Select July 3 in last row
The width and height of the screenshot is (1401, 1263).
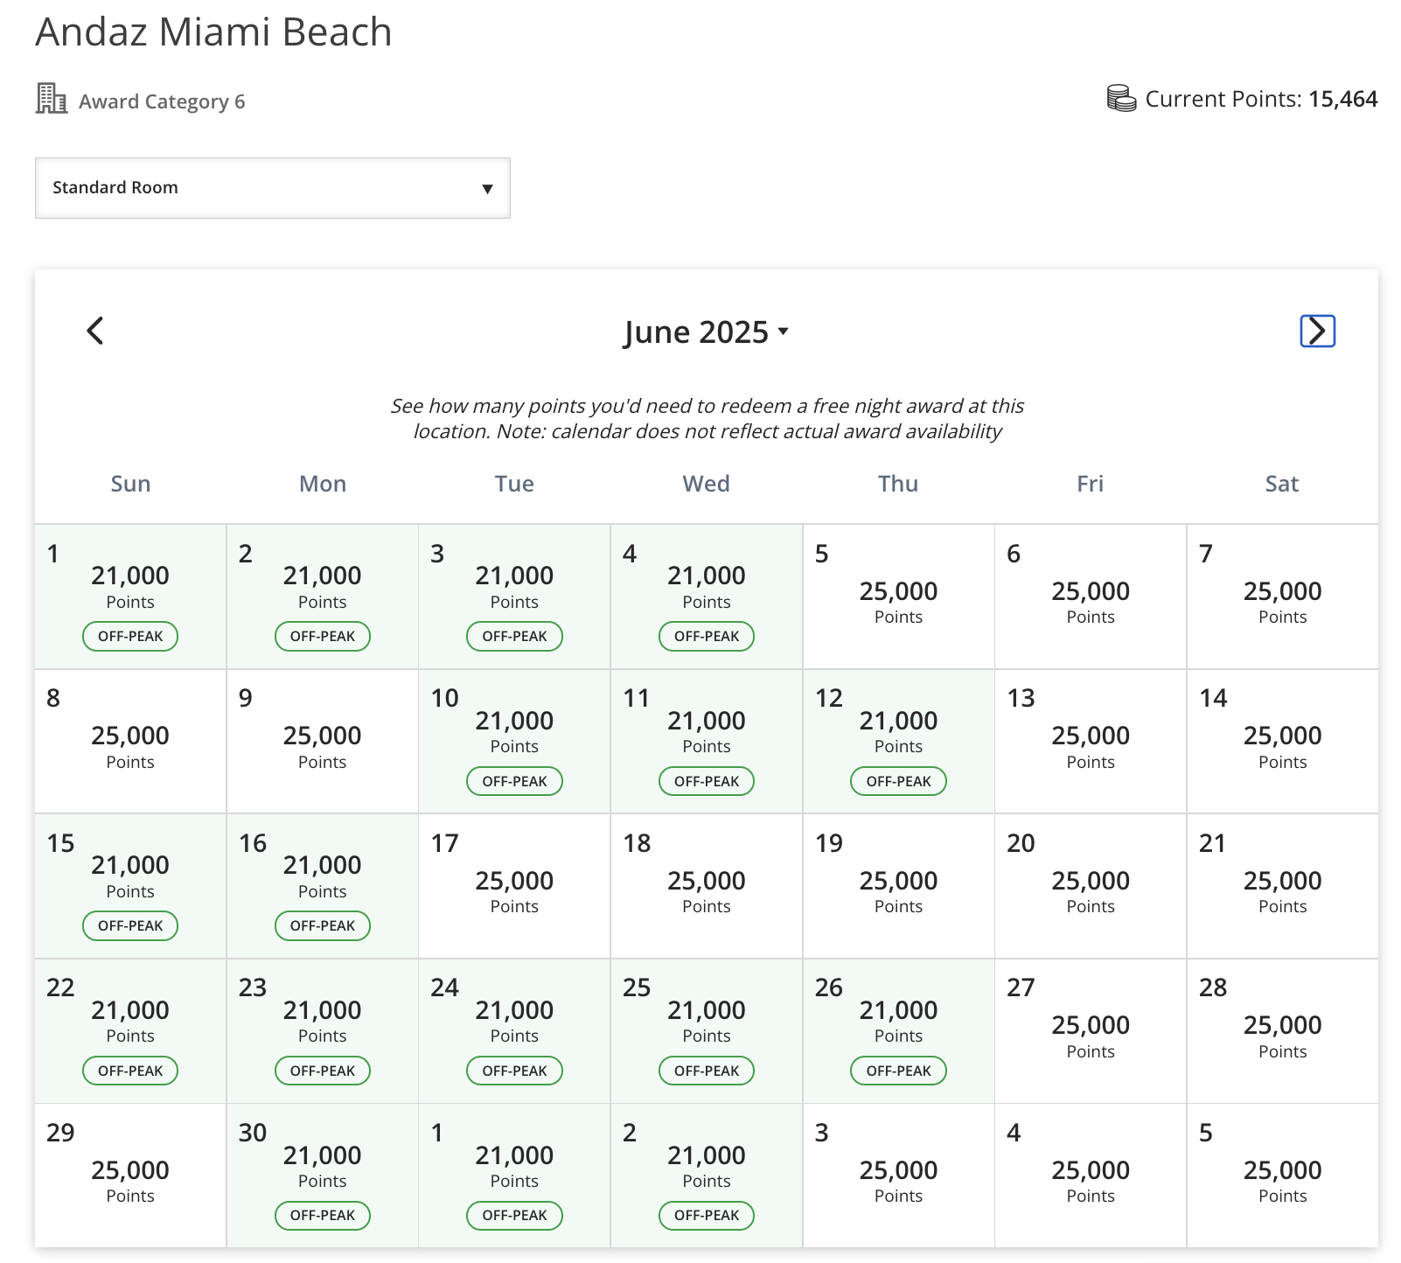tap(898, 1176)
